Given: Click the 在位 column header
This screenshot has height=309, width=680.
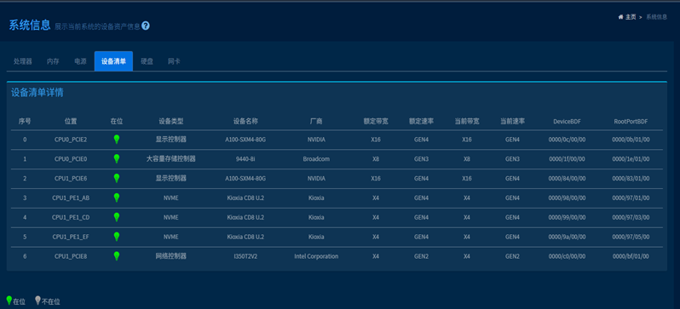Looking at the screenshot, I should coord(117,122).
